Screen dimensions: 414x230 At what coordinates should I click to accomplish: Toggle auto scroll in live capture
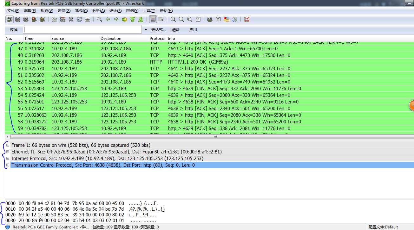coord(161,19)
